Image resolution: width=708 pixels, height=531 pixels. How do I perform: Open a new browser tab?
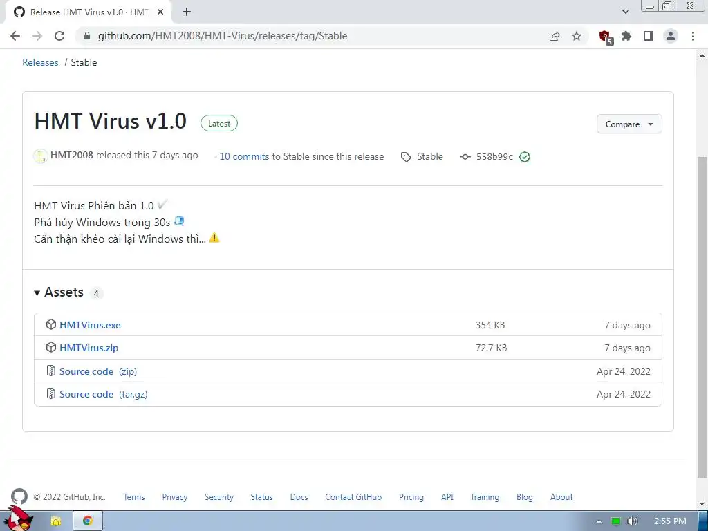[x=187, y=12]
